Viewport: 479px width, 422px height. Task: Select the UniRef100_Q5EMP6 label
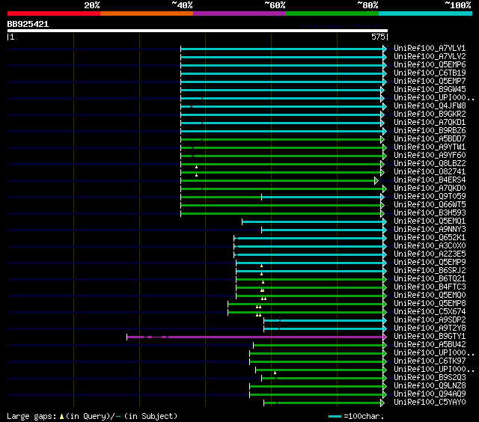pyautogui.click(x=430, y=65)
